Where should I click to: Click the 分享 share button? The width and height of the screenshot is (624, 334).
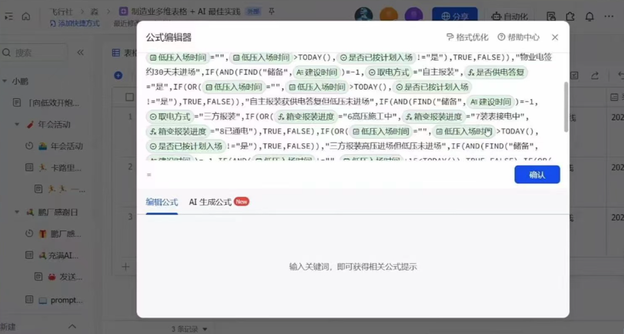456,15
